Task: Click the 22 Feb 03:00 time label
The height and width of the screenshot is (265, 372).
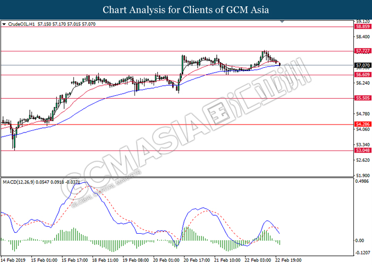Action: pyautogui.click(x=258, y=260)
